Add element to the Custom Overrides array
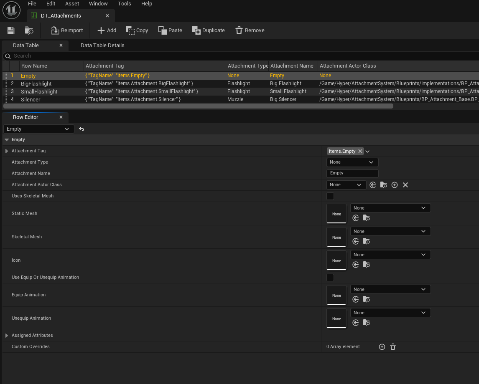The image size is (479, 384). coord(382,347)
